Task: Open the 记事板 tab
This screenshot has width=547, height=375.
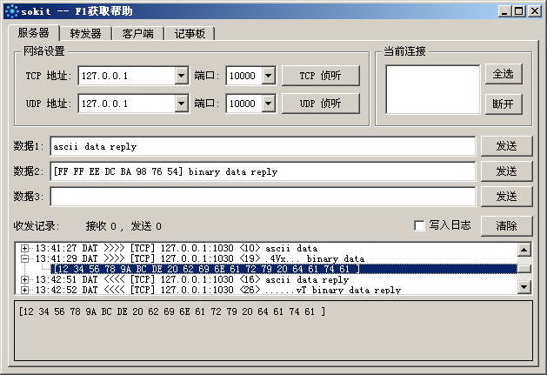Action: click(190, 34)
